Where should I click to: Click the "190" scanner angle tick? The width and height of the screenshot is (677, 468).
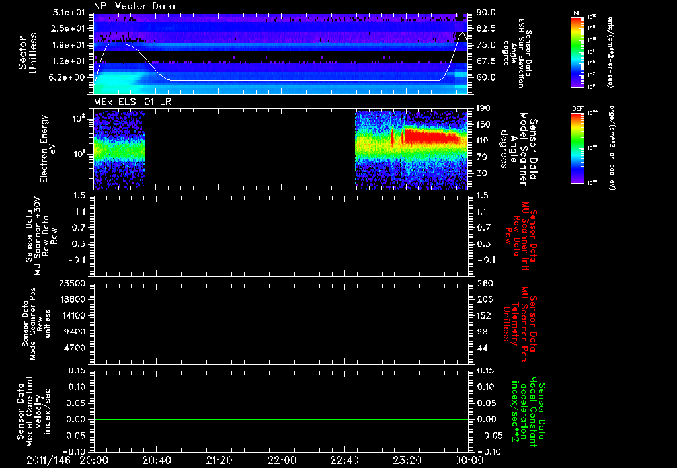pyautogui.click(x=483, y=108)
